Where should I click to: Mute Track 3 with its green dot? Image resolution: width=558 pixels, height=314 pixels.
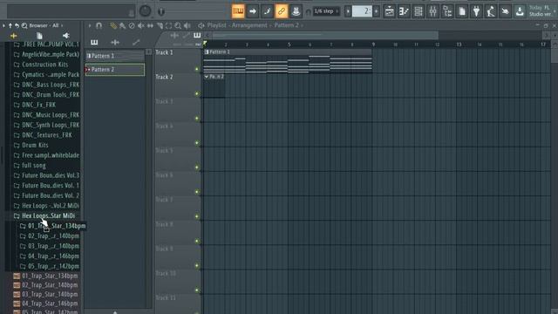coord(197,119)
